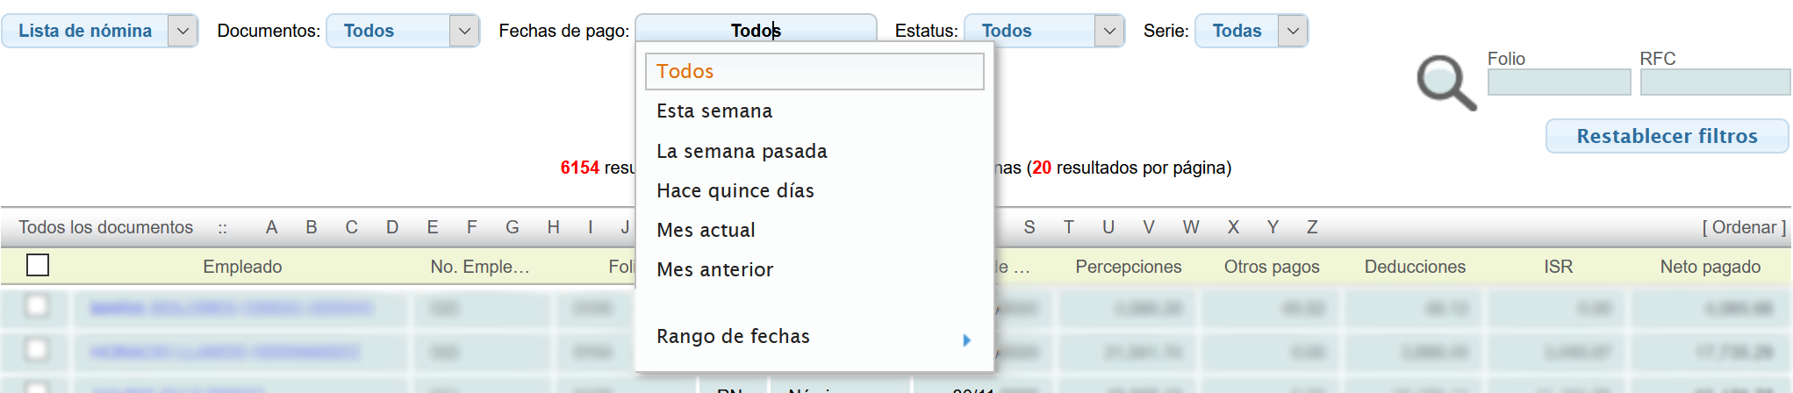Click the Ordenar link

point(1743,227)
